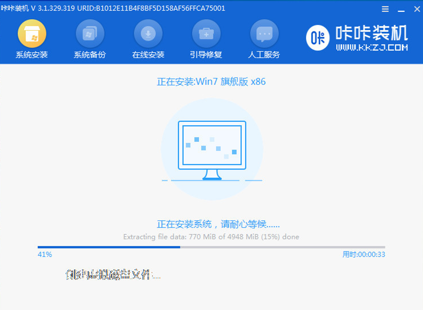Select the 系统备份 (System Backup) icon

coord(90,34)
